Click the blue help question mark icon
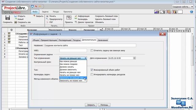Screen dimensions: 196x110 pos(191,12)
